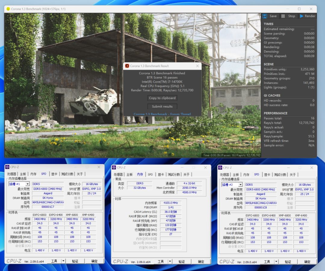Screen dimensions: 325x271
Task: Open the 插槽 #1 slot selection dropdown
Action: (27, 184)
